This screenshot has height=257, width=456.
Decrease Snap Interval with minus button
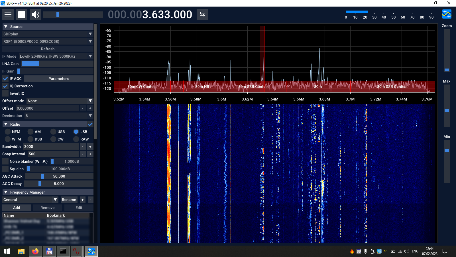(x=83, y=154)
